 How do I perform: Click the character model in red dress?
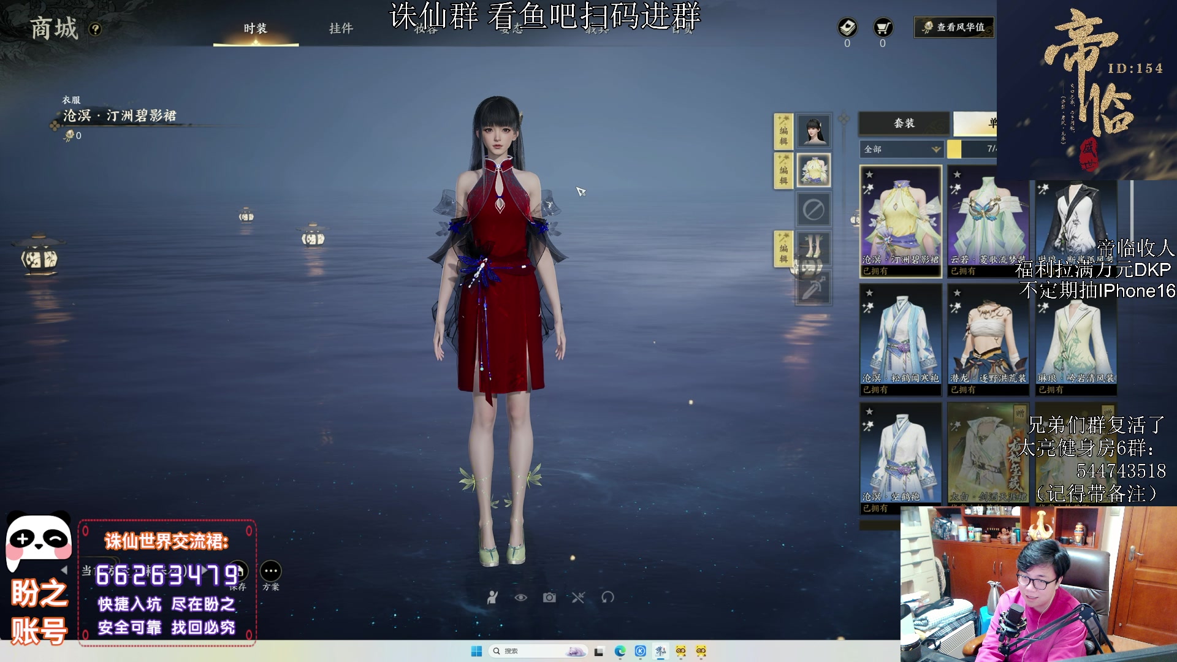(x=498, y=331)
